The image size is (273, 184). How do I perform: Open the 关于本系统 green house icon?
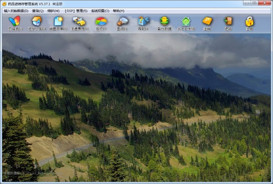(186, 23)
